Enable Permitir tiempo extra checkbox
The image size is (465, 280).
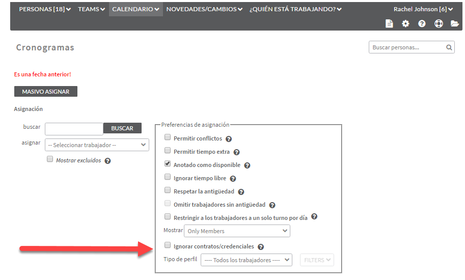click(168, 151)
